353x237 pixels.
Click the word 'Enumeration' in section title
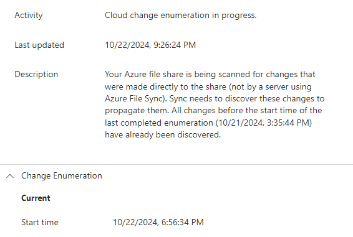(x=77, y=175)
